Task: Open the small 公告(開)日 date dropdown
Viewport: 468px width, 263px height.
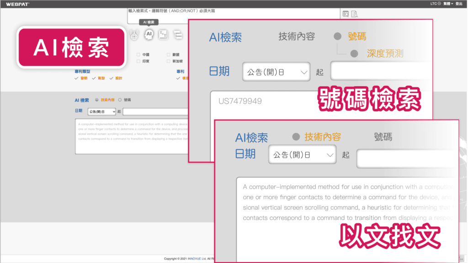Action: pyautogui.click(x=101, y=111)
